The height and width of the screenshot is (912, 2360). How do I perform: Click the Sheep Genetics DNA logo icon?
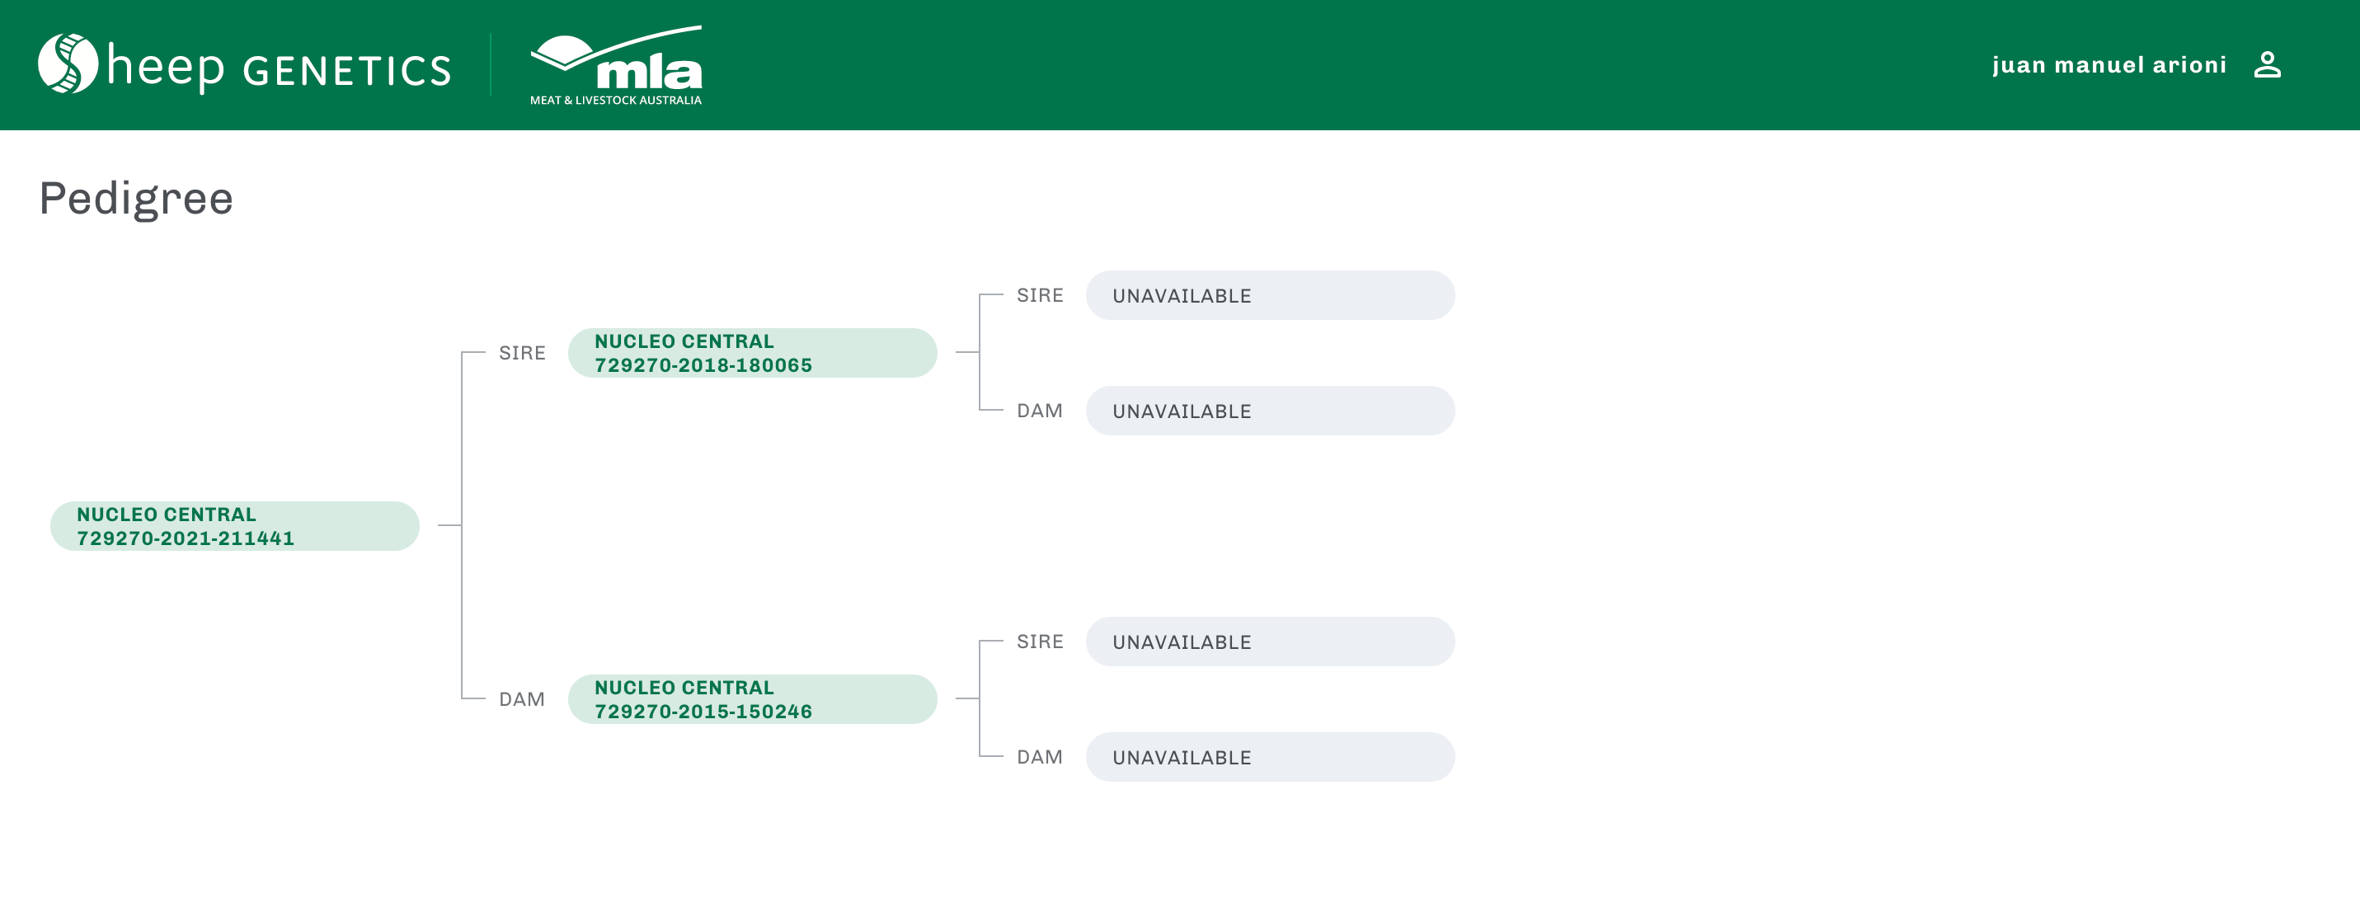point(67,64)
